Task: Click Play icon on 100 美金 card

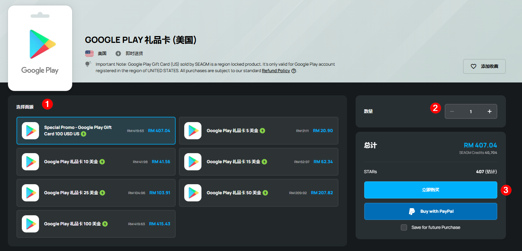Action: pos(30,224)
